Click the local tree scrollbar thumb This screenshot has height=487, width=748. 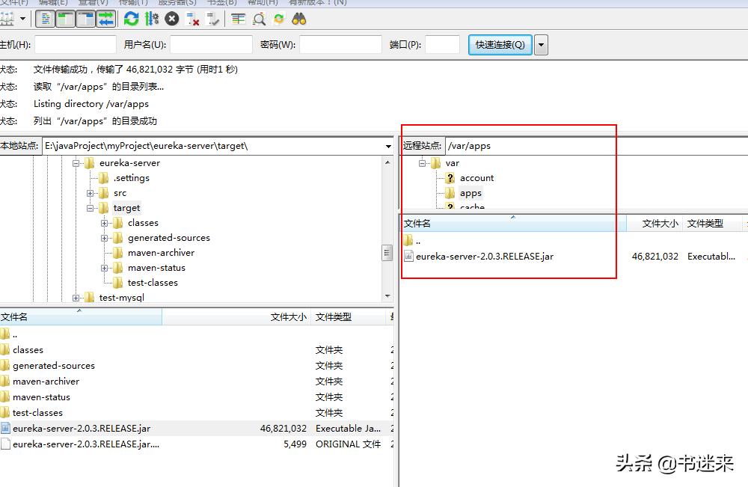(x=387, y=252)
